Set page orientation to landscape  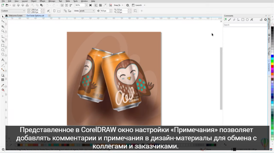coord(59,11)
